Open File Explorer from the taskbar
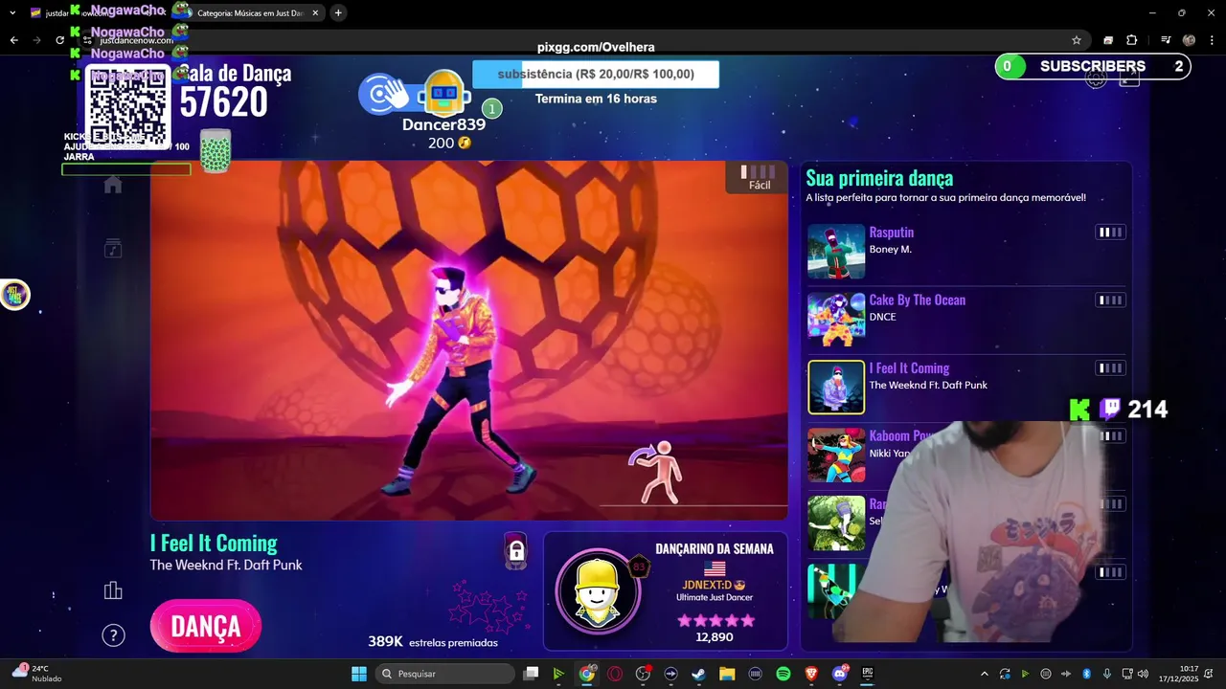Viewport: 1226px width, 689px height. click(x=727, y=674)
